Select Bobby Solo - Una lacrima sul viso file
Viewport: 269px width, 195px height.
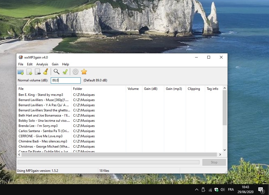(44, 121)
